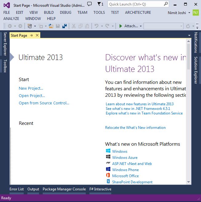Screen dimensions: 201x202
Task: Click the scrollbar down arrow
Action: click(x=189, y=182)
